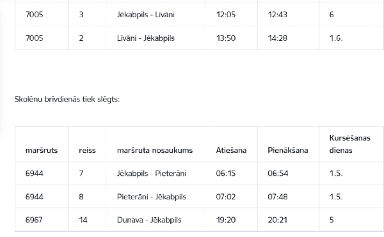The image size is (384, 237).
Task: Click departure time 19:20
Action: tap(225, 220)
